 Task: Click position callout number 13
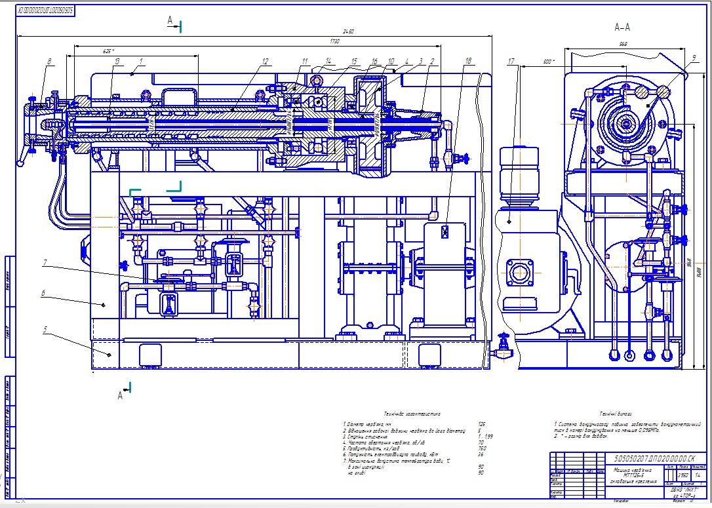tap(117, 61)
